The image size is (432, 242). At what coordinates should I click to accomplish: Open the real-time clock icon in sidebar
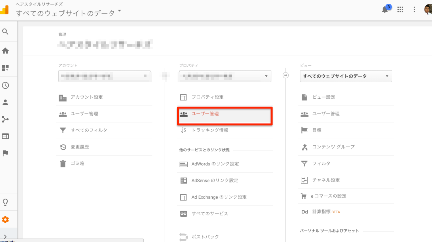(x=5, y=85)
